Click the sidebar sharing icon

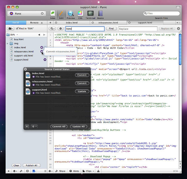tap(21, 171)
